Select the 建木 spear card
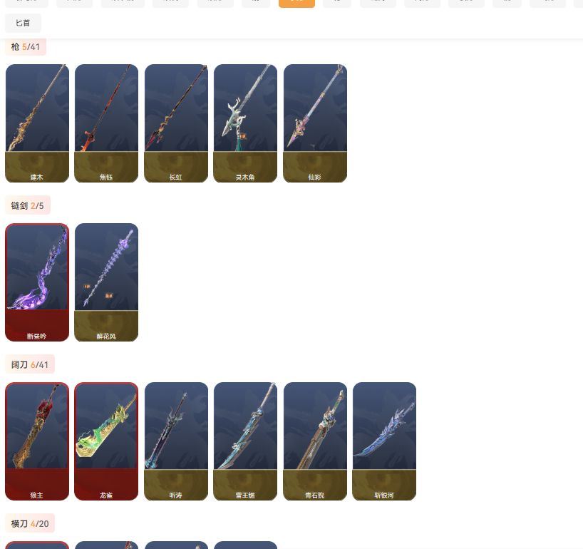 click(x=37, y=123)
